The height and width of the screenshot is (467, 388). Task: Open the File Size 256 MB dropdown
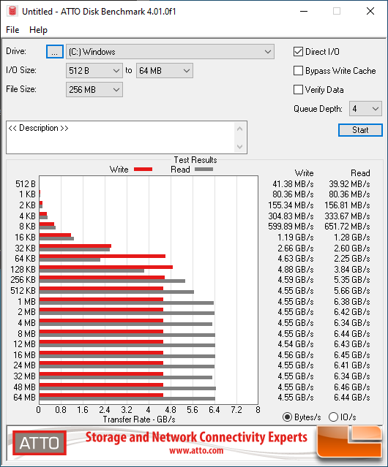click(x=94, y=90)
